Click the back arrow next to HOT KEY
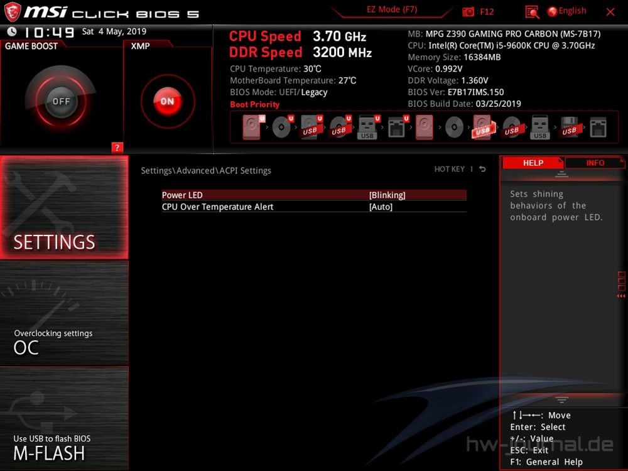Screen dimensions: 628x471 coord(482,170)
